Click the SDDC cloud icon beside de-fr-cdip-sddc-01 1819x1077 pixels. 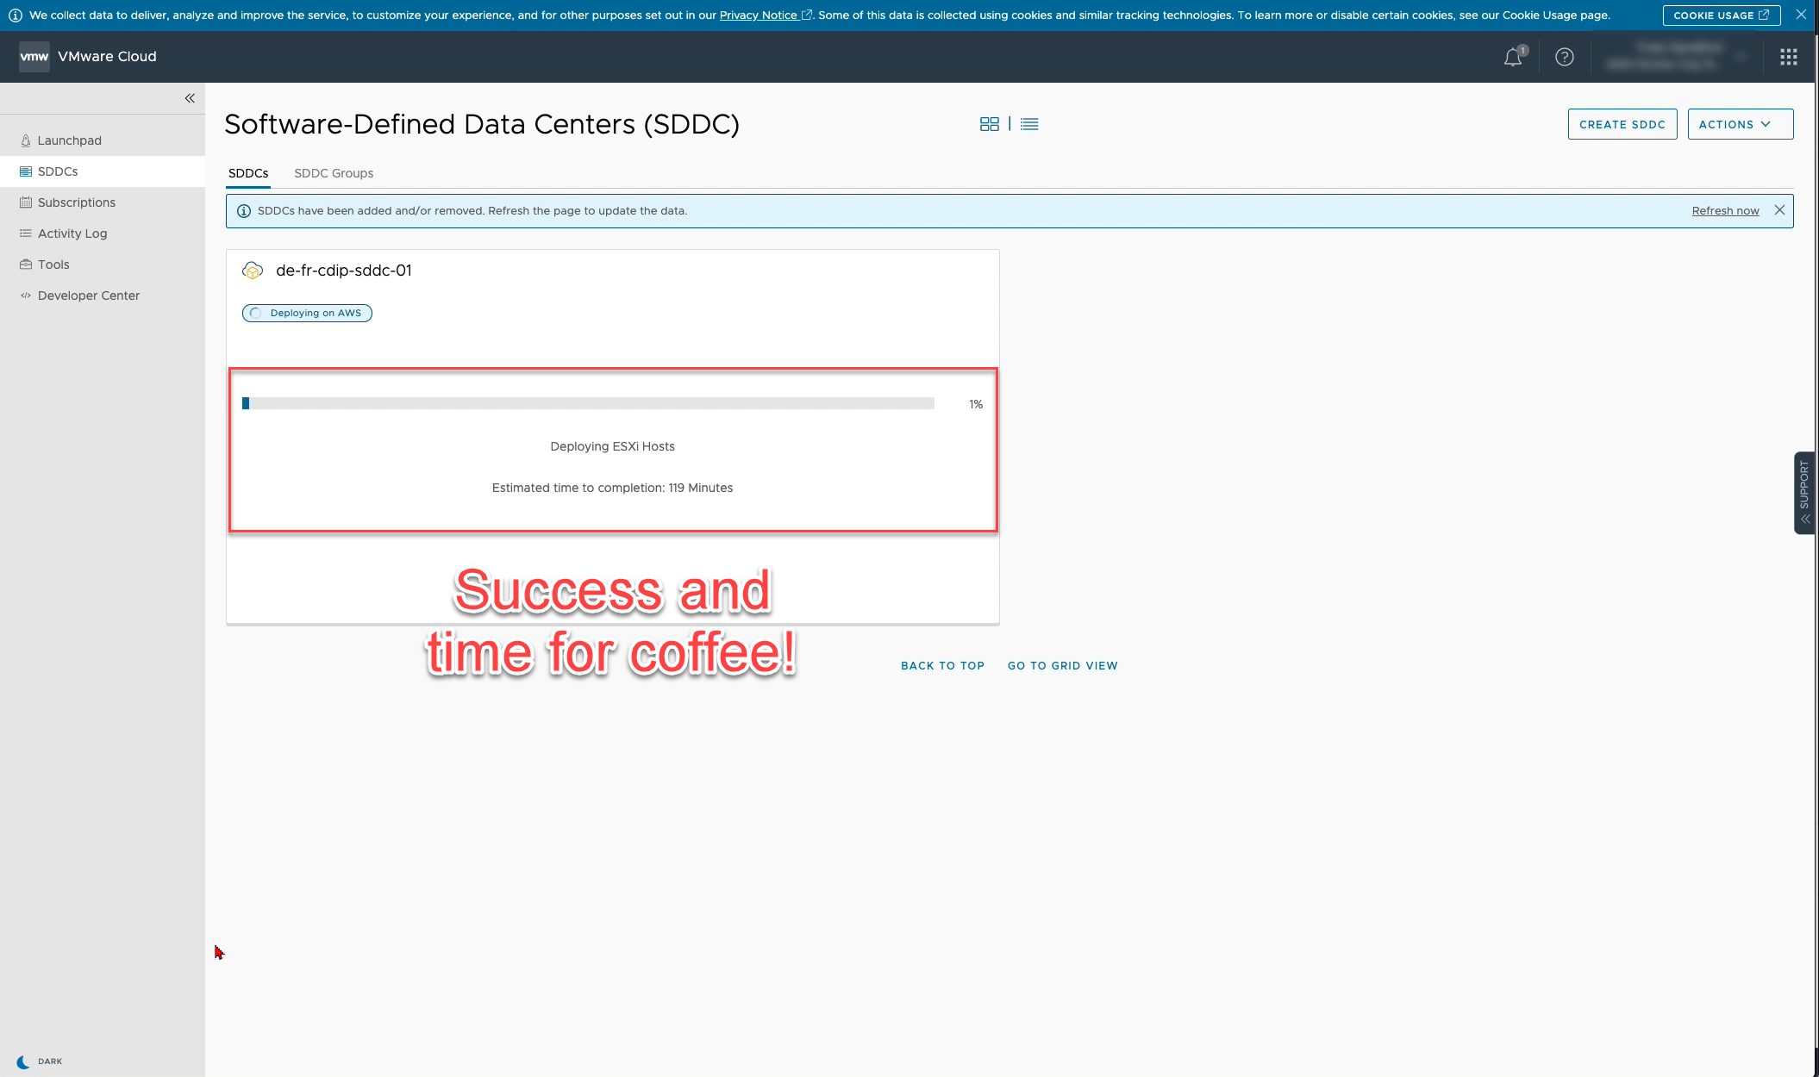(x=253, y=271)
